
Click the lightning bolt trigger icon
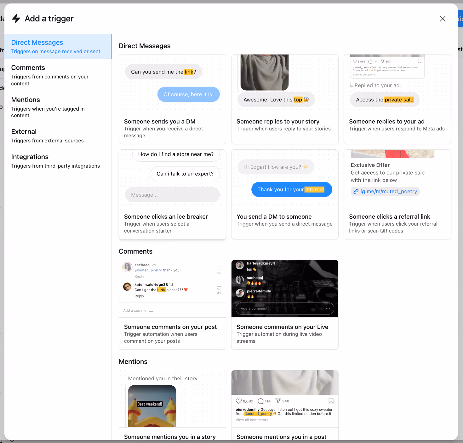click(x=16, y=19)
